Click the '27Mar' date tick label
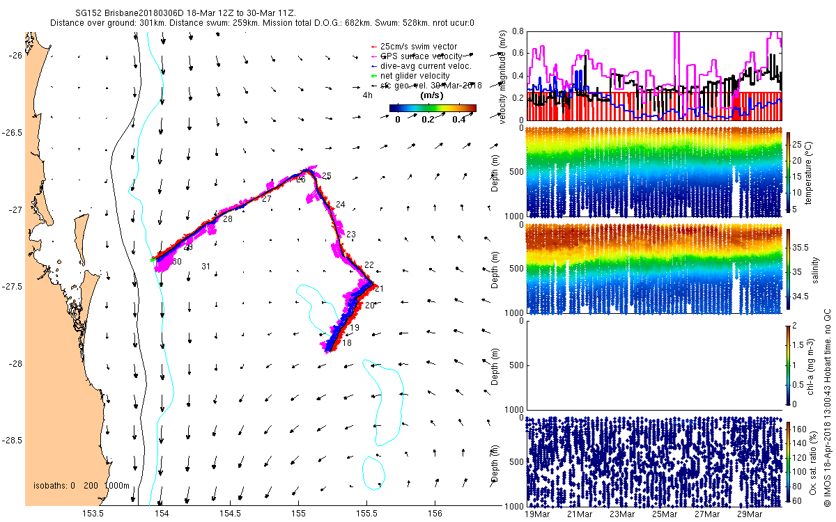Viewport: 836px width, 522px height. pyautogui.click(x=707, y=514)
